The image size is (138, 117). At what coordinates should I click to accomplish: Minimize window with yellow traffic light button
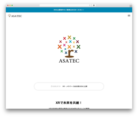10,5
